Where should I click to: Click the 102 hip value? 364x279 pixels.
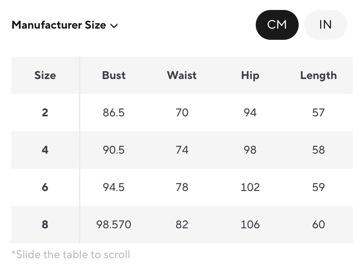pos(250,187)
